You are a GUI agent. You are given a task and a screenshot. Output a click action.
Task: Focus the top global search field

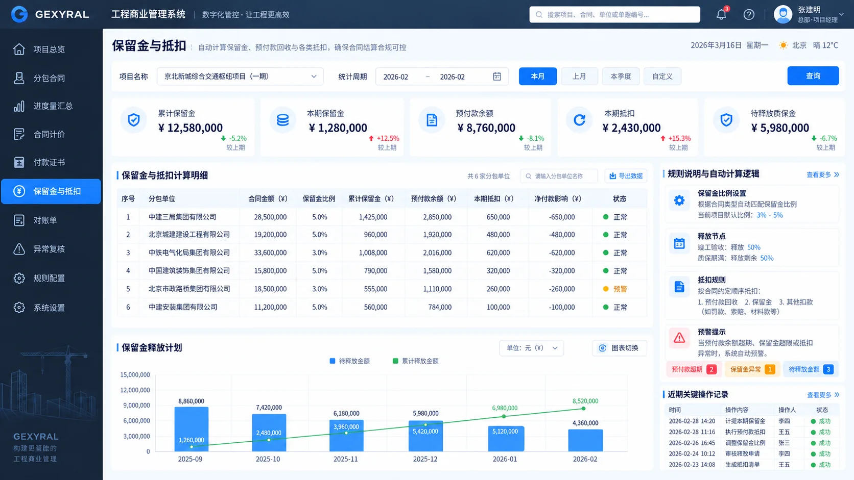pyautogui.click(x=614, y=14)
